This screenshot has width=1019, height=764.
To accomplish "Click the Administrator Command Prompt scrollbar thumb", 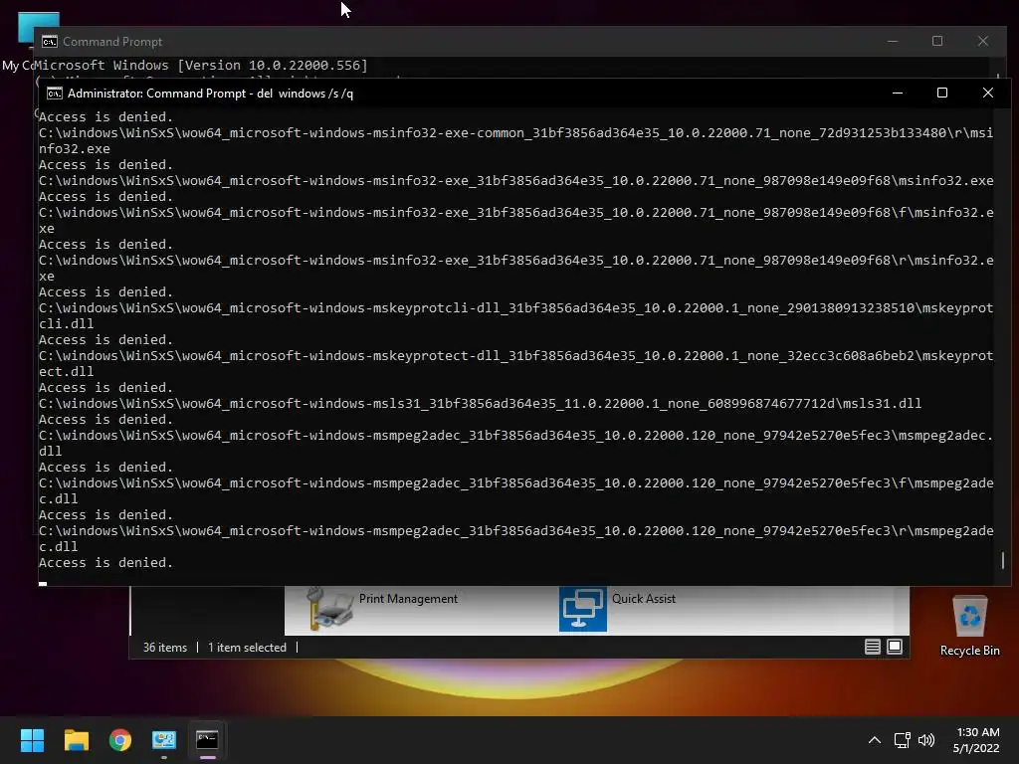I will click(1003, 560).
